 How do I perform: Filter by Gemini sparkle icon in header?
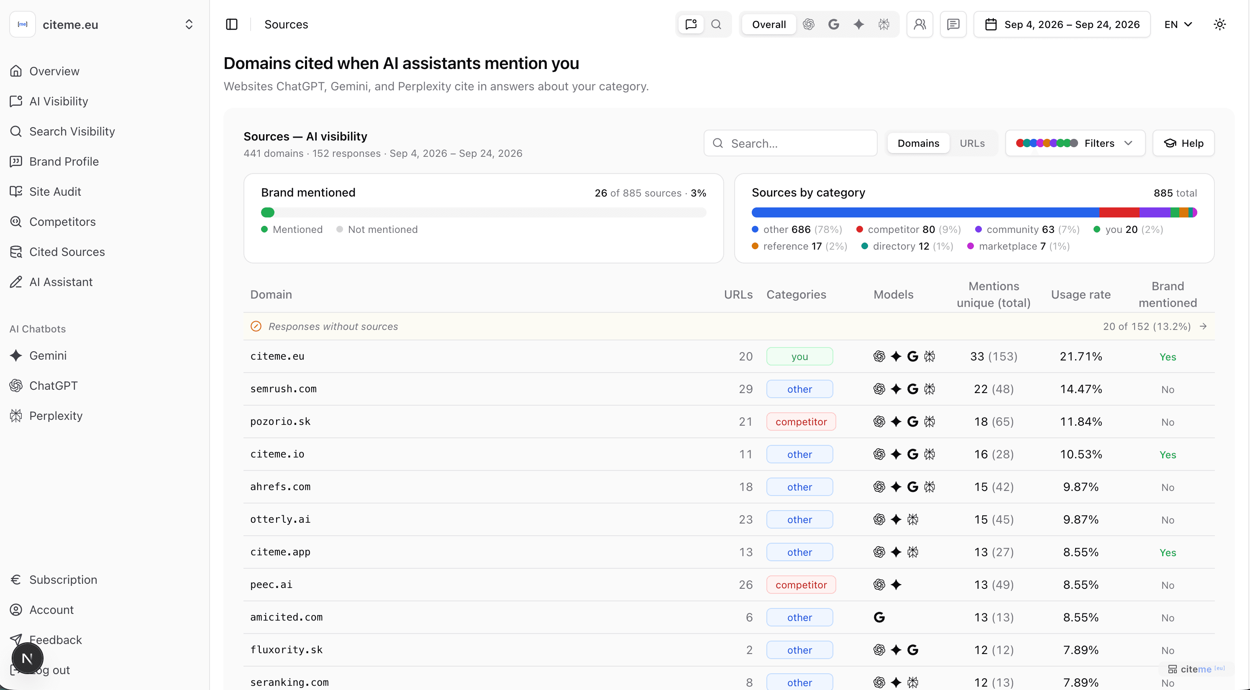coord(858,24)
